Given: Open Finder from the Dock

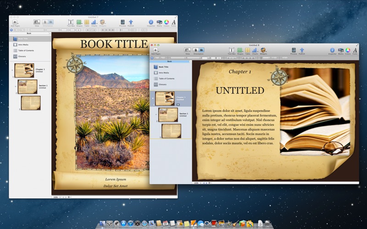Looking at the screenshot, I should (x=102, y=224).
